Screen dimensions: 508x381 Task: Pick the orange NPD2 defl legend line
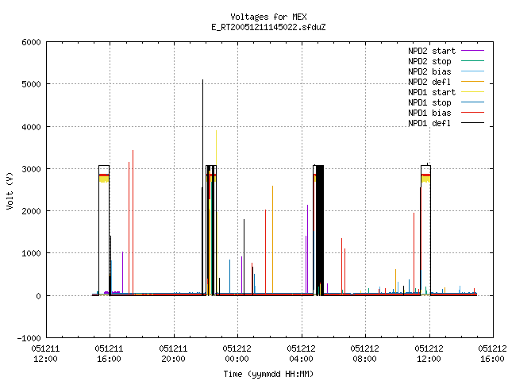point(472,82)
